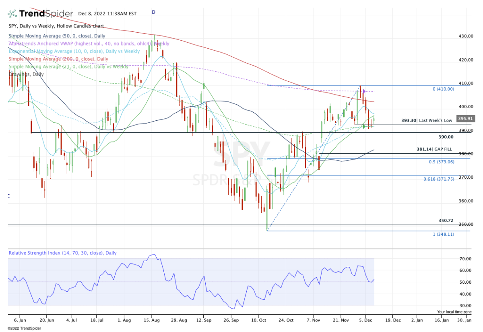Click the 350.00 price axis label
483x332 pixels.
pos(465,225)
